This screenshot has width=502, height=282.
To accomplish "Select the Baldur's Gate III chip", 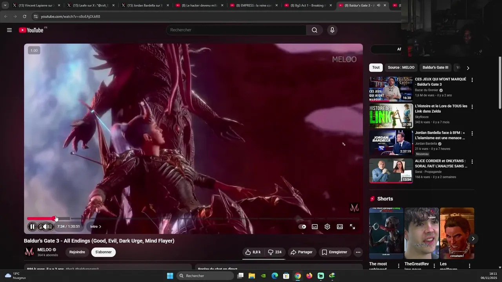I will tap(435, 67).
